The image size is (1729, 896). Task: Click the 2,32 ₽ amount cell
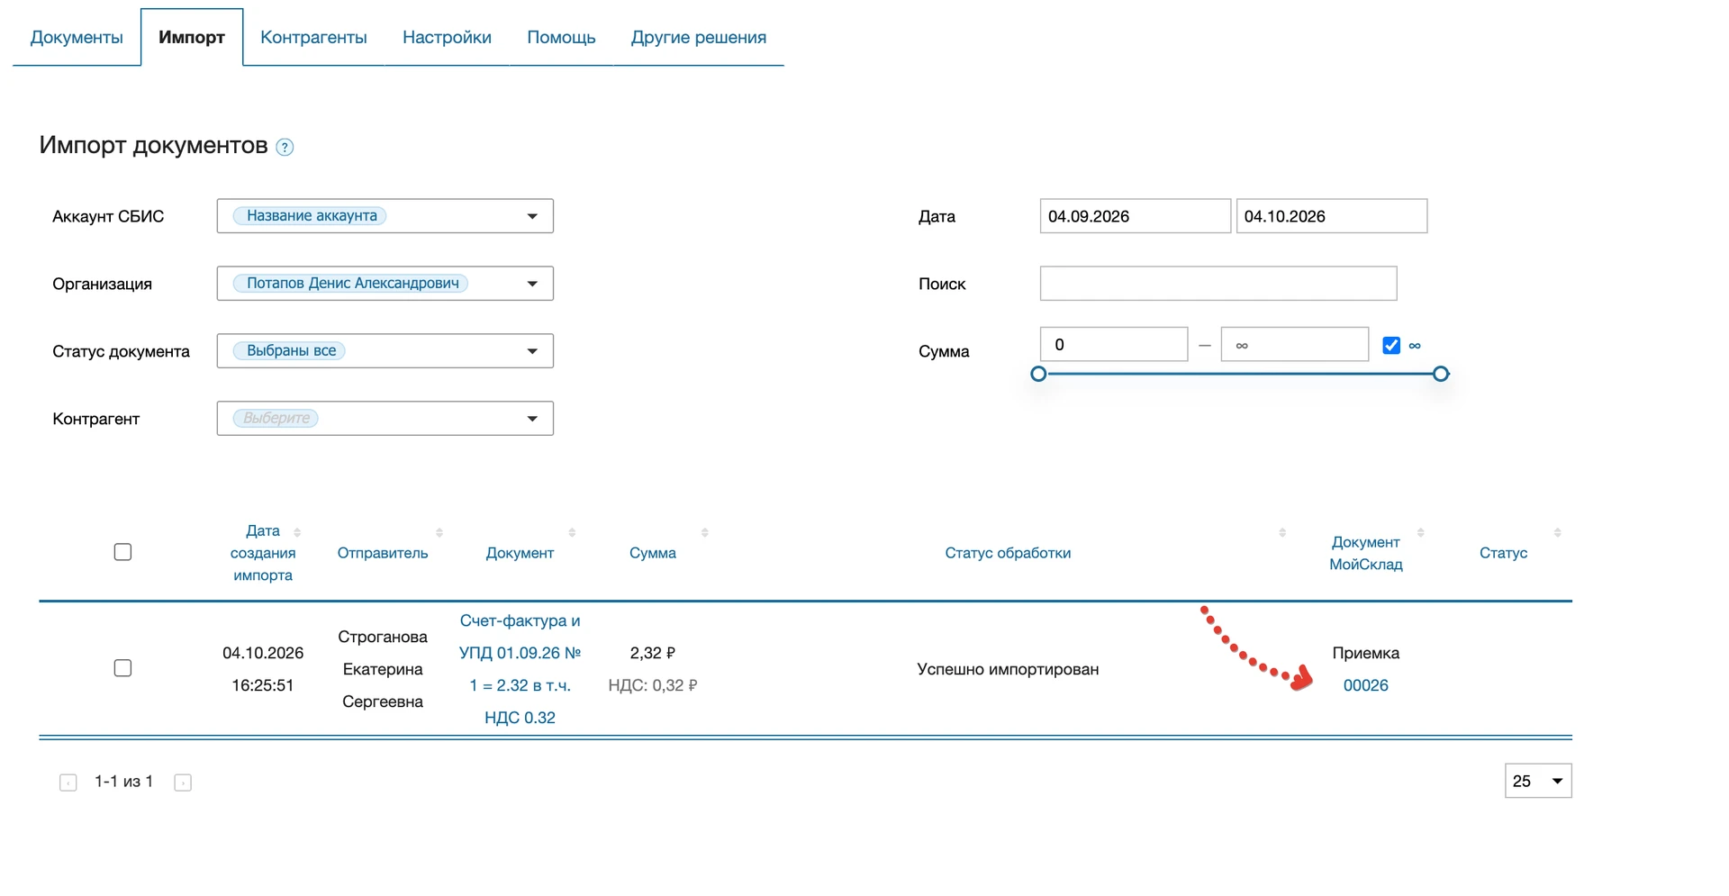[x=653, y=653]
